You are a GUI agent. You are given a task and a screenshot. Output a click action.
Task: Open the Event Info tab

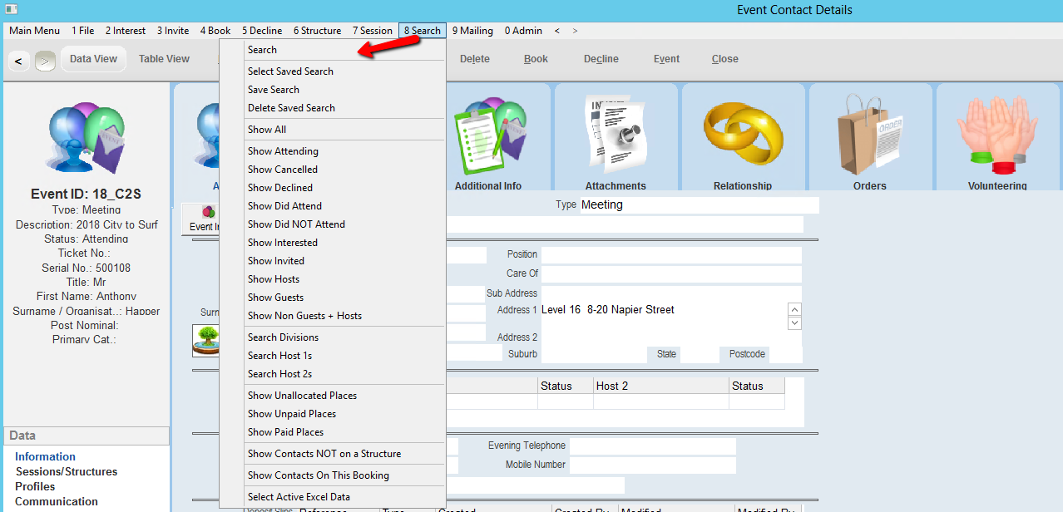[202, 219]
